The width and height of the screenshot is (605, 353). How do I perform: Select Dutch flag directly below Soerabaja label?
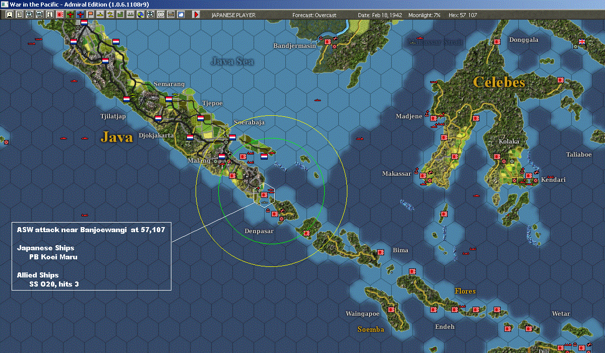tap(232, 136)
